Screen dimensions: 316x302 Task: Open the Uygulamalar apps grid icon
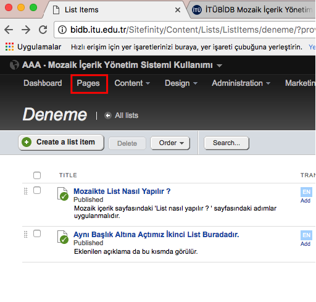click(x=9, y=47)
